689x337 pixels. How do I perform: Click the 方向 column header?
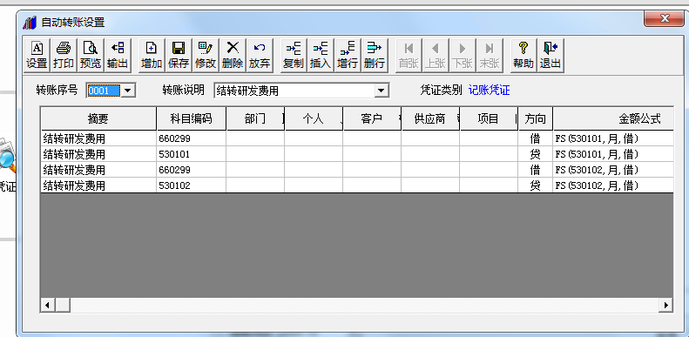[536, 118]
